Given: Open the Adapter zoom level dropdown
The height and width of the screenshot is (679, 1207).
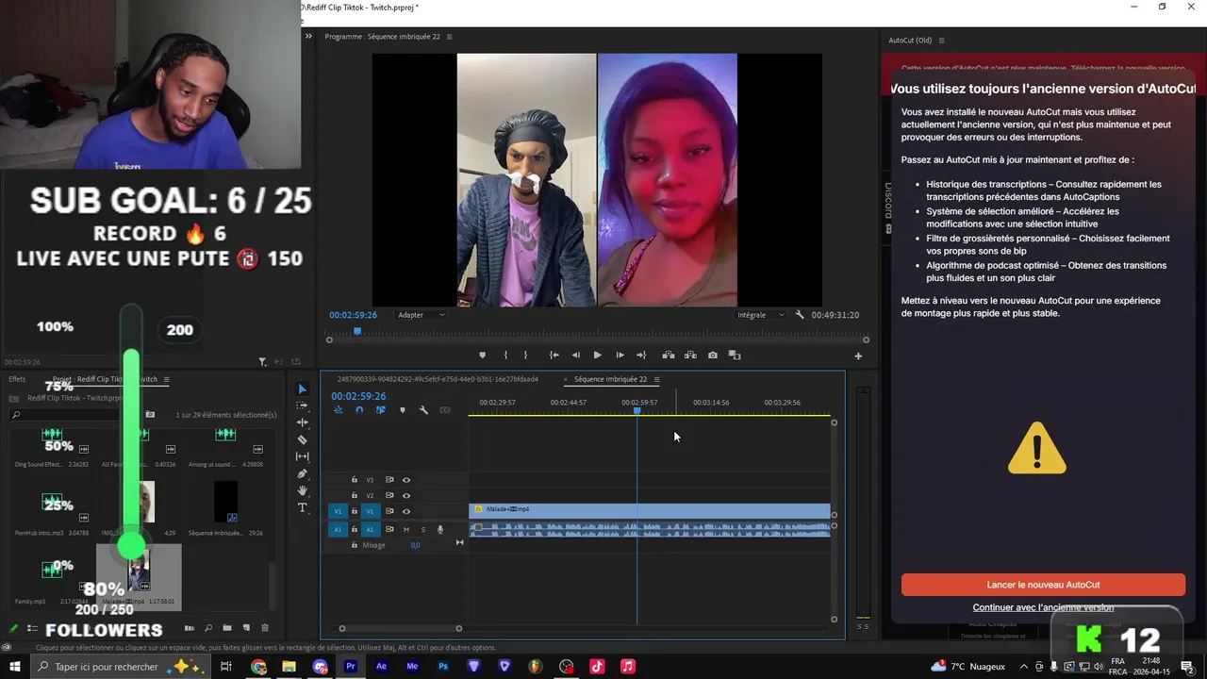Looking at the screenshot, I should [421, 315].
